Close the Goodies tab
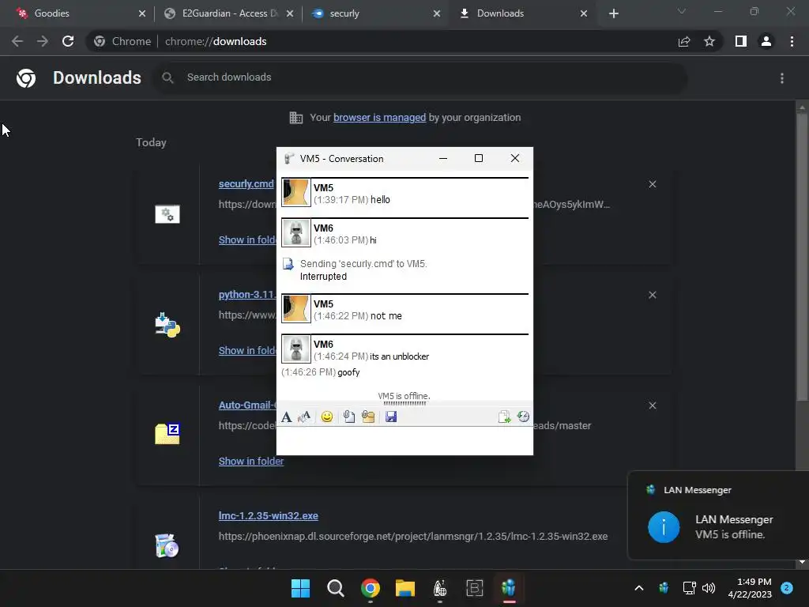This screenshot has height=607, width=809. point(142,13)
